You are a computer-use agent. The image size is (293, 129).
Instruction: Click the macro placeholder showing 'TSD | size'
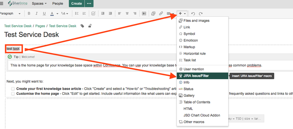246,118
